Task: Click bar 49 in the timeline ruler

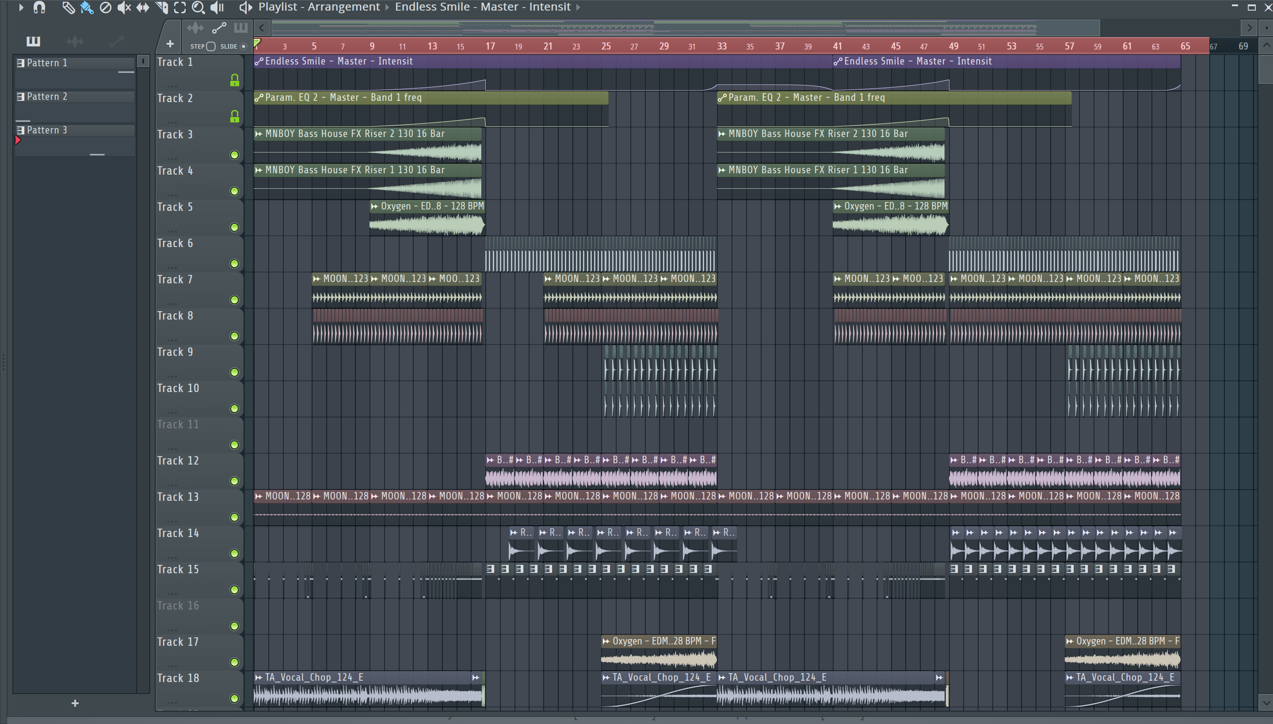Action: (x=953, y=46)
